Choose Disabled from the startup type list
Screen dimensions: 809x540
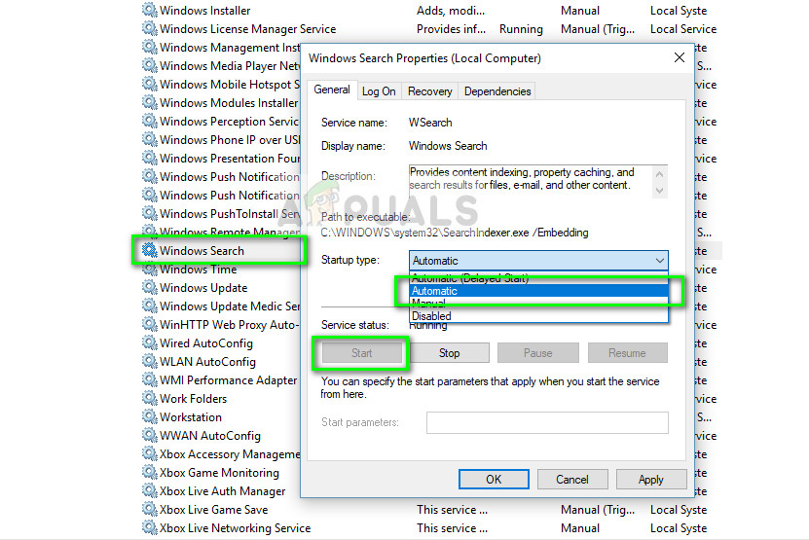(x=538, y=316)
